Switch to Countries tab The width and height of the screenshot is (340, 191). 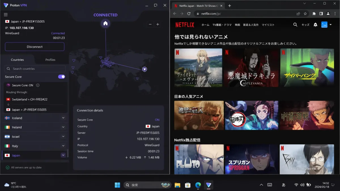(17, 60)
